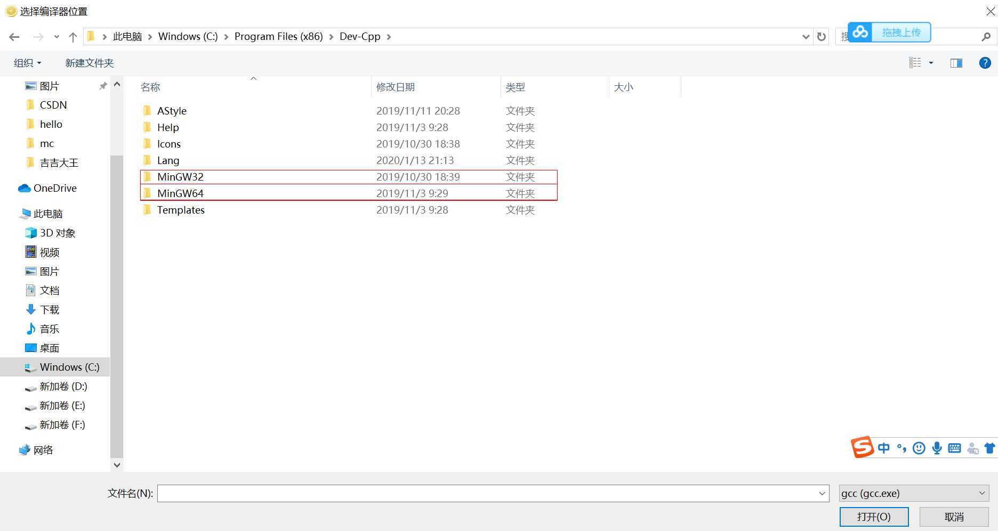Open 视频 library in sidebar
Screen dimensions: 998x531
(x=49, y=252)
